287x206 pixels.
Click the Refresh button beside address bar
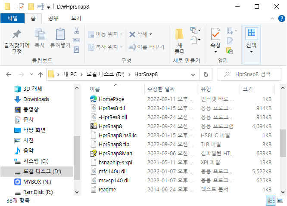206,74
